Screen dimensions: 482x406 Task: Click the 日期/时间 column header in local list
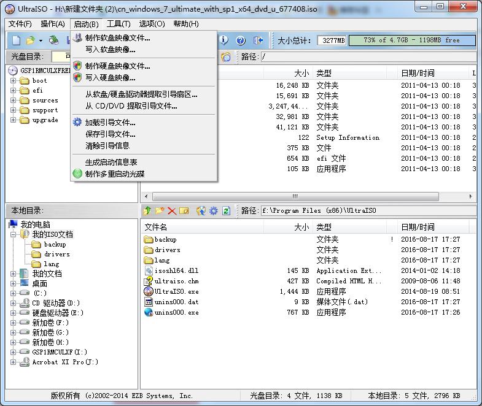[x=433, y=228]
